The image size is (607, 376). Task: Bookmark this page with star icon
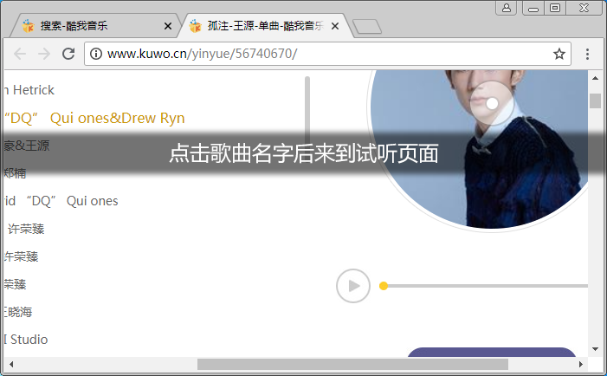[559, 54]
